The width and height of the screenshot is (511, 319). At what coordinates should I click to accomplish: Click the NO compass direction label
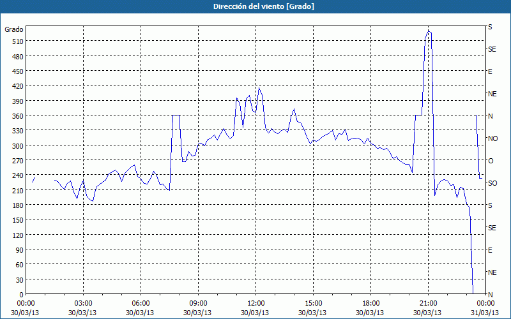pos(492,138)
